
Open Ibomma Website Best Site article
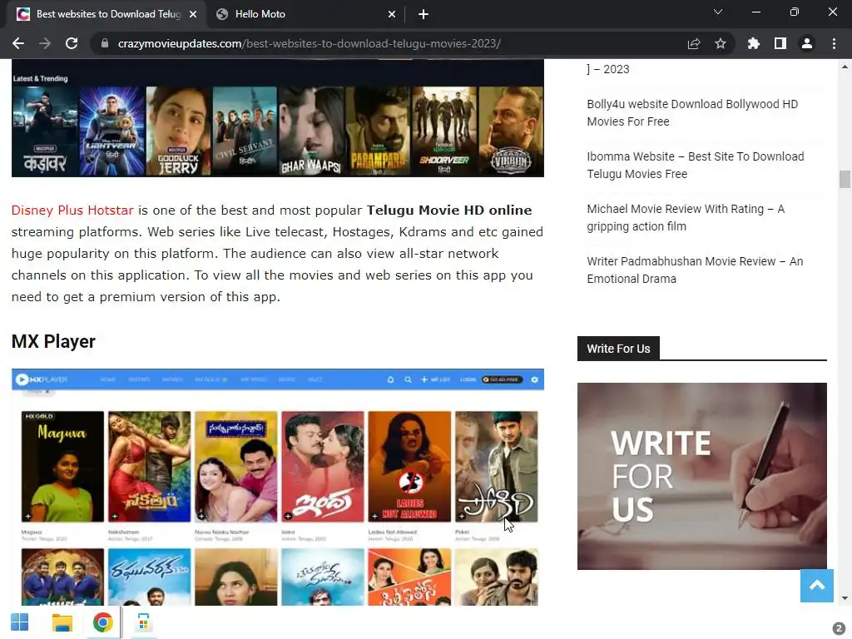pos(696,166)
